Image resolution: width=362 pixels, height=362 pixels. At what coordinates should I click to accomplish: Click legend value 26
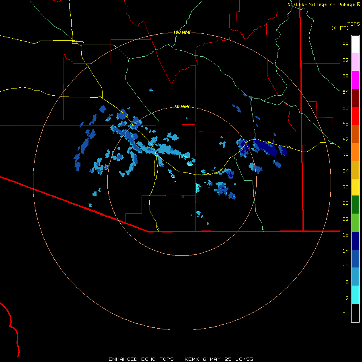(x=346, y=203)
